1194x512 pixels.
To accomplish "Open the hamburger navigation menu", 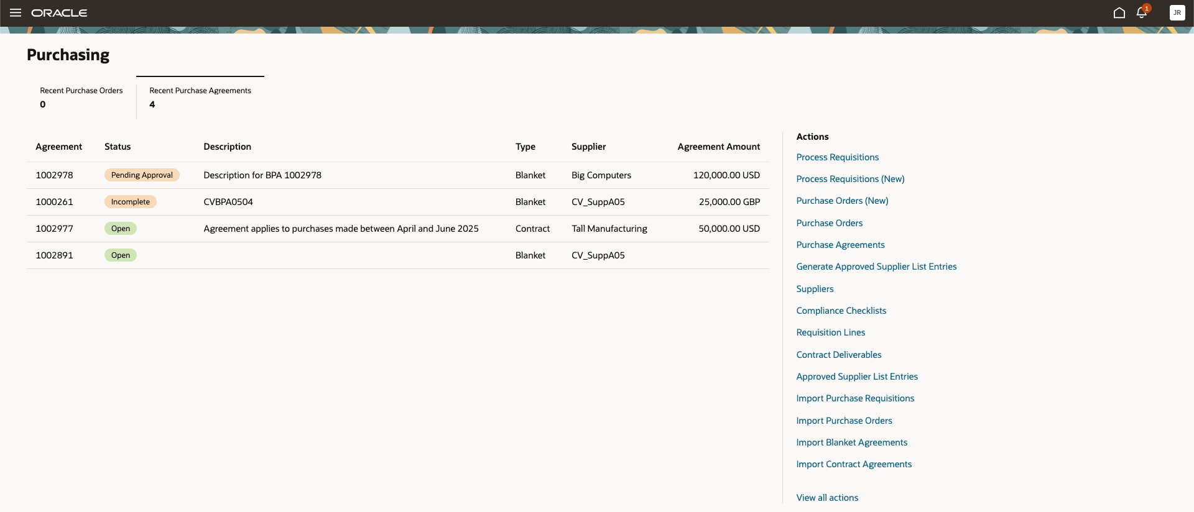I will point(16,13).
